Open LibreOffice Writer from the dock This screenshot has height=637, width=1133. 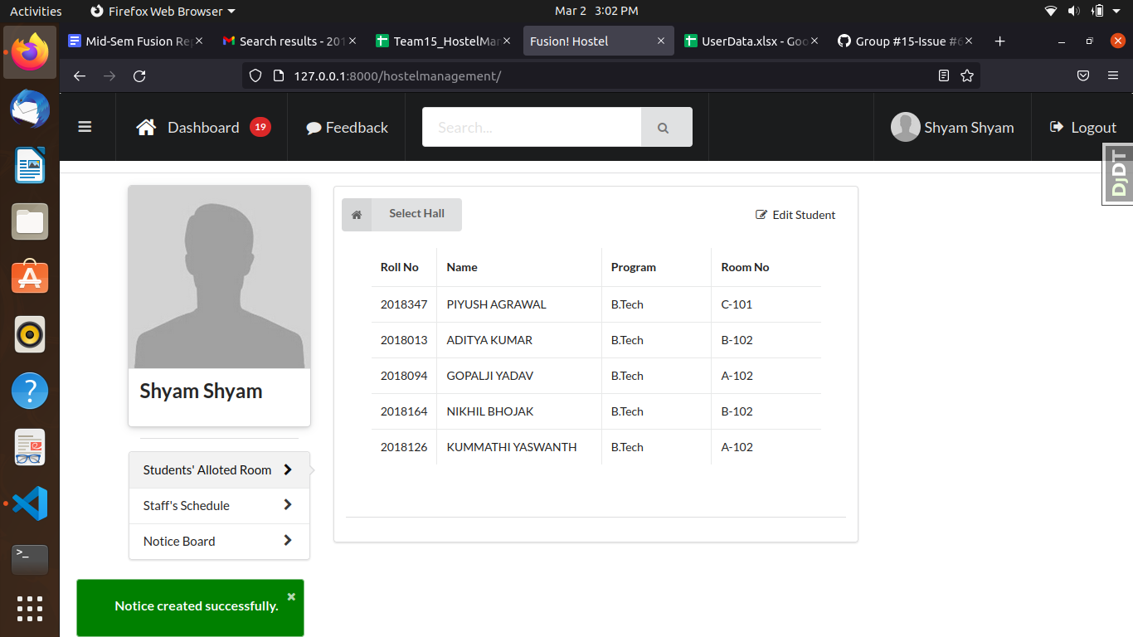point(30,165)
